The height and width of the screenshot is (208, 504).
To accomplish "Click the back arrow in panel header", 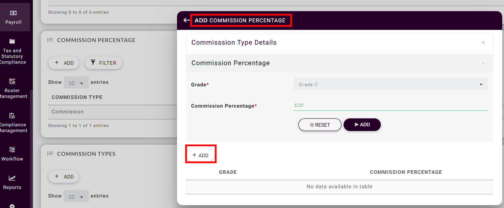I will [186, 21].
